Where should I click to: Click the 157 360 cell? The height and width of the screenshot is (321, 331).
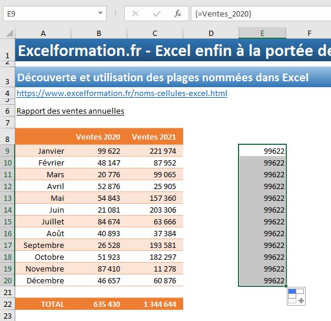pyautogui.click(x=155, y=198)
